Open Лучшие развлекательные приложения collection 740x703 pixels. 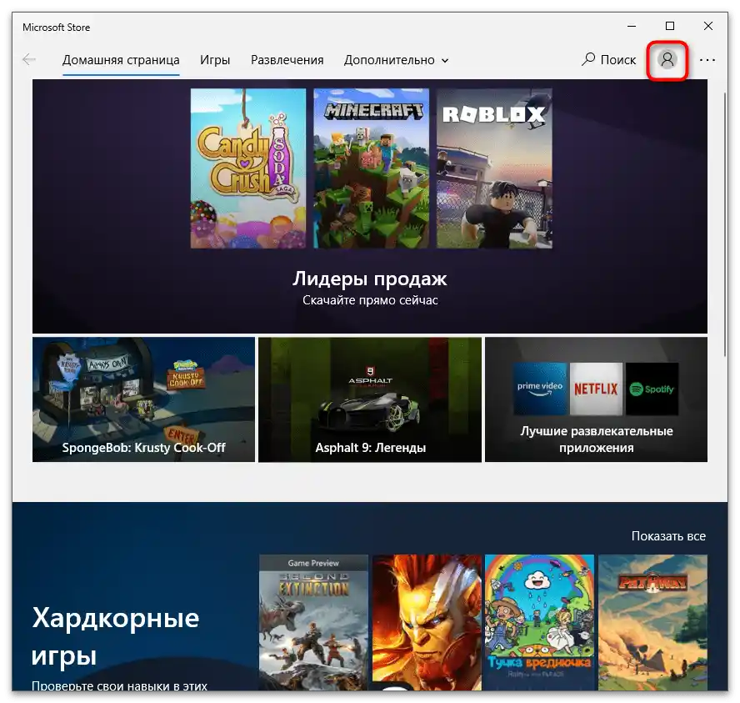pyautogui.click(x=596, y=399)
